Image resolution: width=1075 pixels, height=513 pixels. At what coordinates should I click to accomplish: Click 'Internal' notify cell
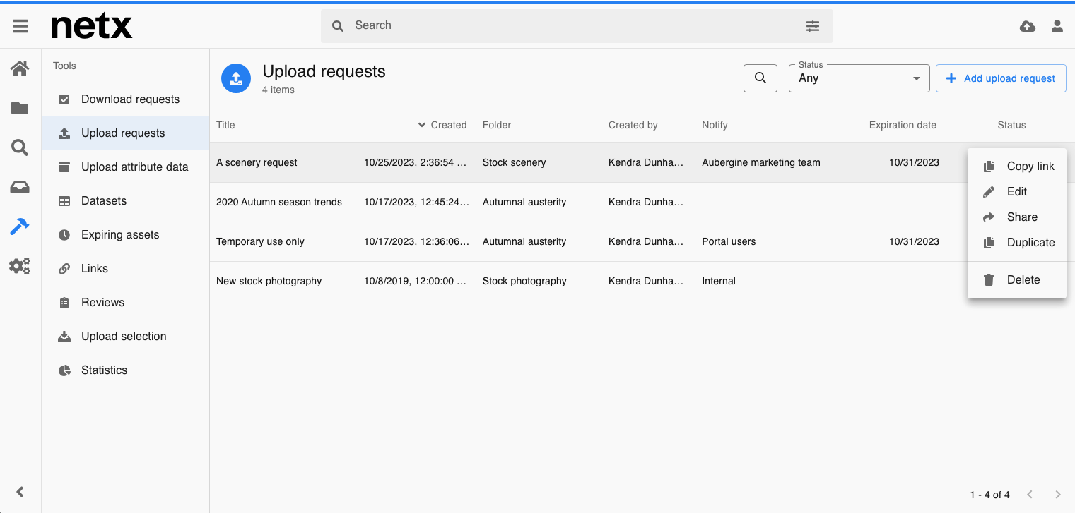point(719,281)
